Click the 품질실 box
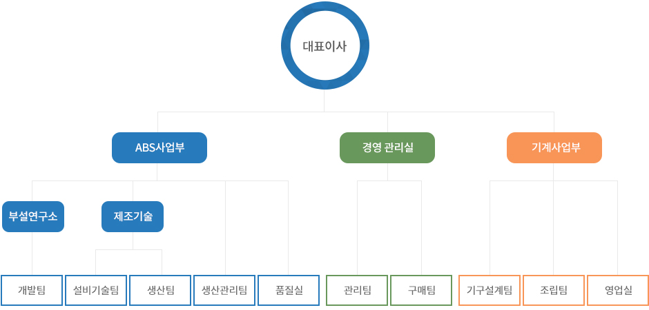The width and height of the screenshot is (649, 310). (289, 290)
